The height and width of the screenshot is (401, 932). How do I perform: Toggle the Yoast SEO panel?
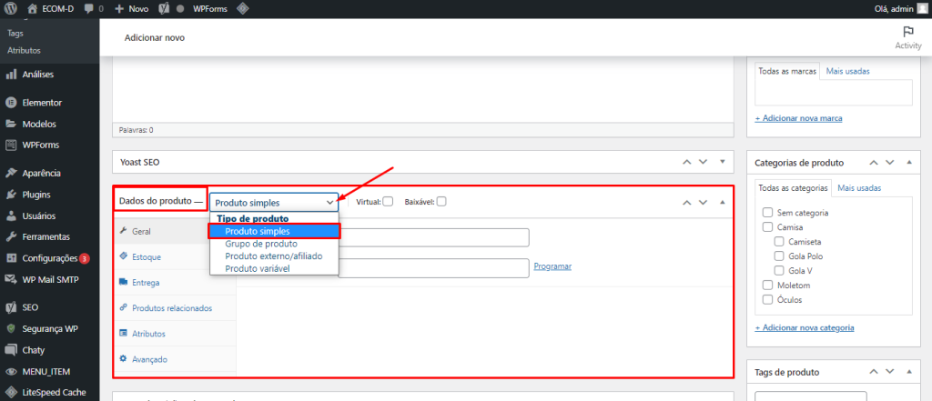(x=722, y=162)
